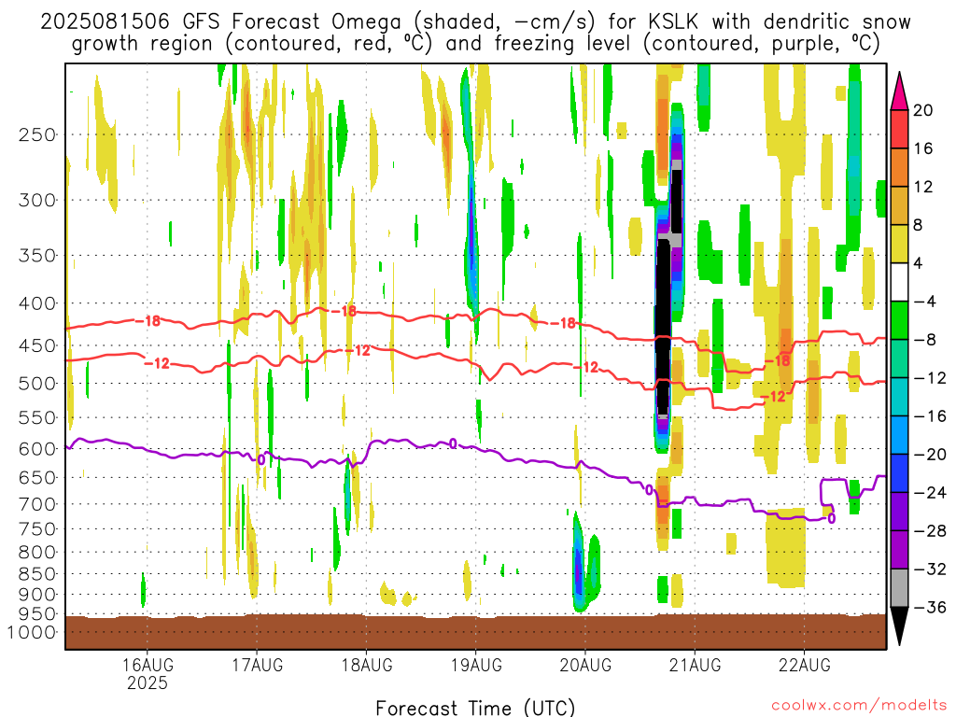Pick the orange 12 to 16 color scale segment
956x717 pixels.
click(899, 168)
